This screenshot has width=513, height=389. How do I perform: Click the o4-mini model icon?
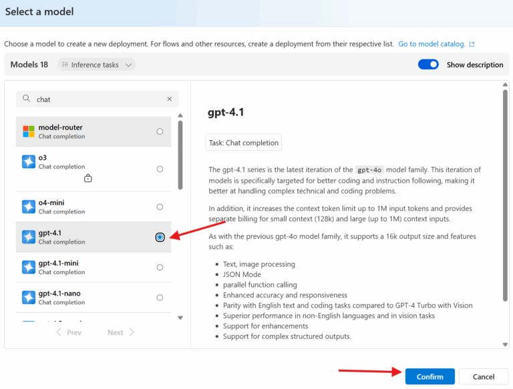coord(29,207)
